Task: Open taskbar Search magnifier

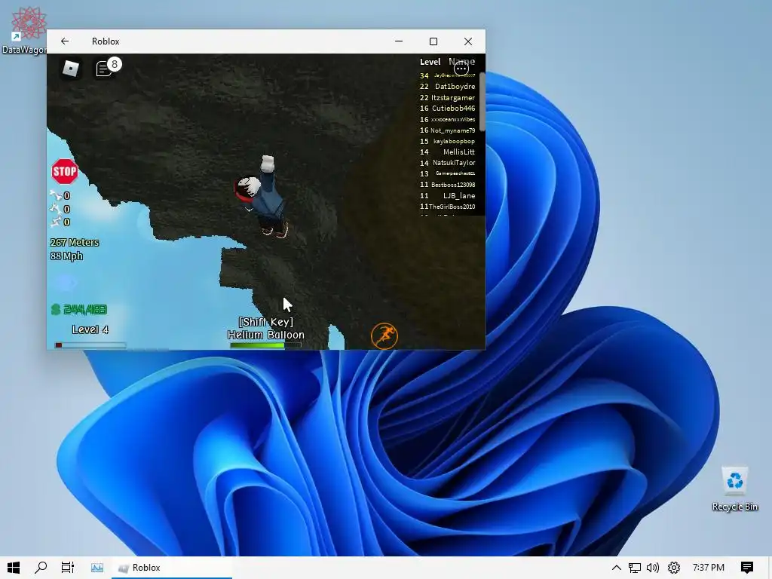Action: pos(41,567)
